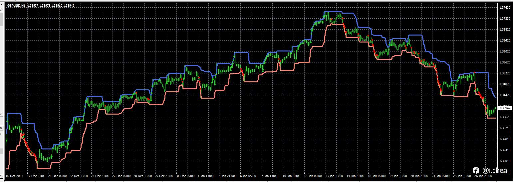Click the 6 Jan 05:00 time label
This screenshot has width=513, height=182.
(248, 176)
